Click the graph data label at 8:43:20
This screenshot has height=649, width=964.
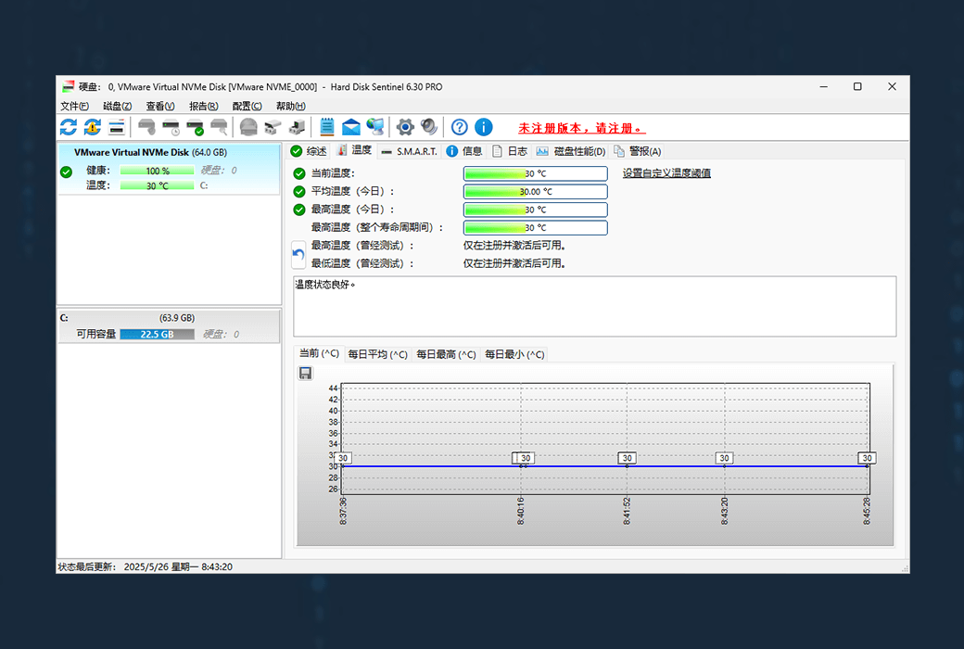724,458
